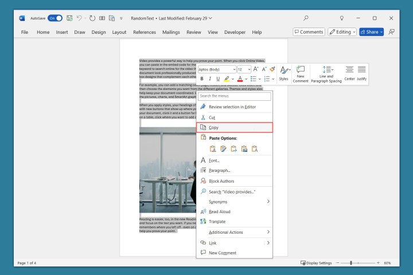Center the text using the Center icon
This screenshot has width=413, height=275.
(x=349, y=73)
